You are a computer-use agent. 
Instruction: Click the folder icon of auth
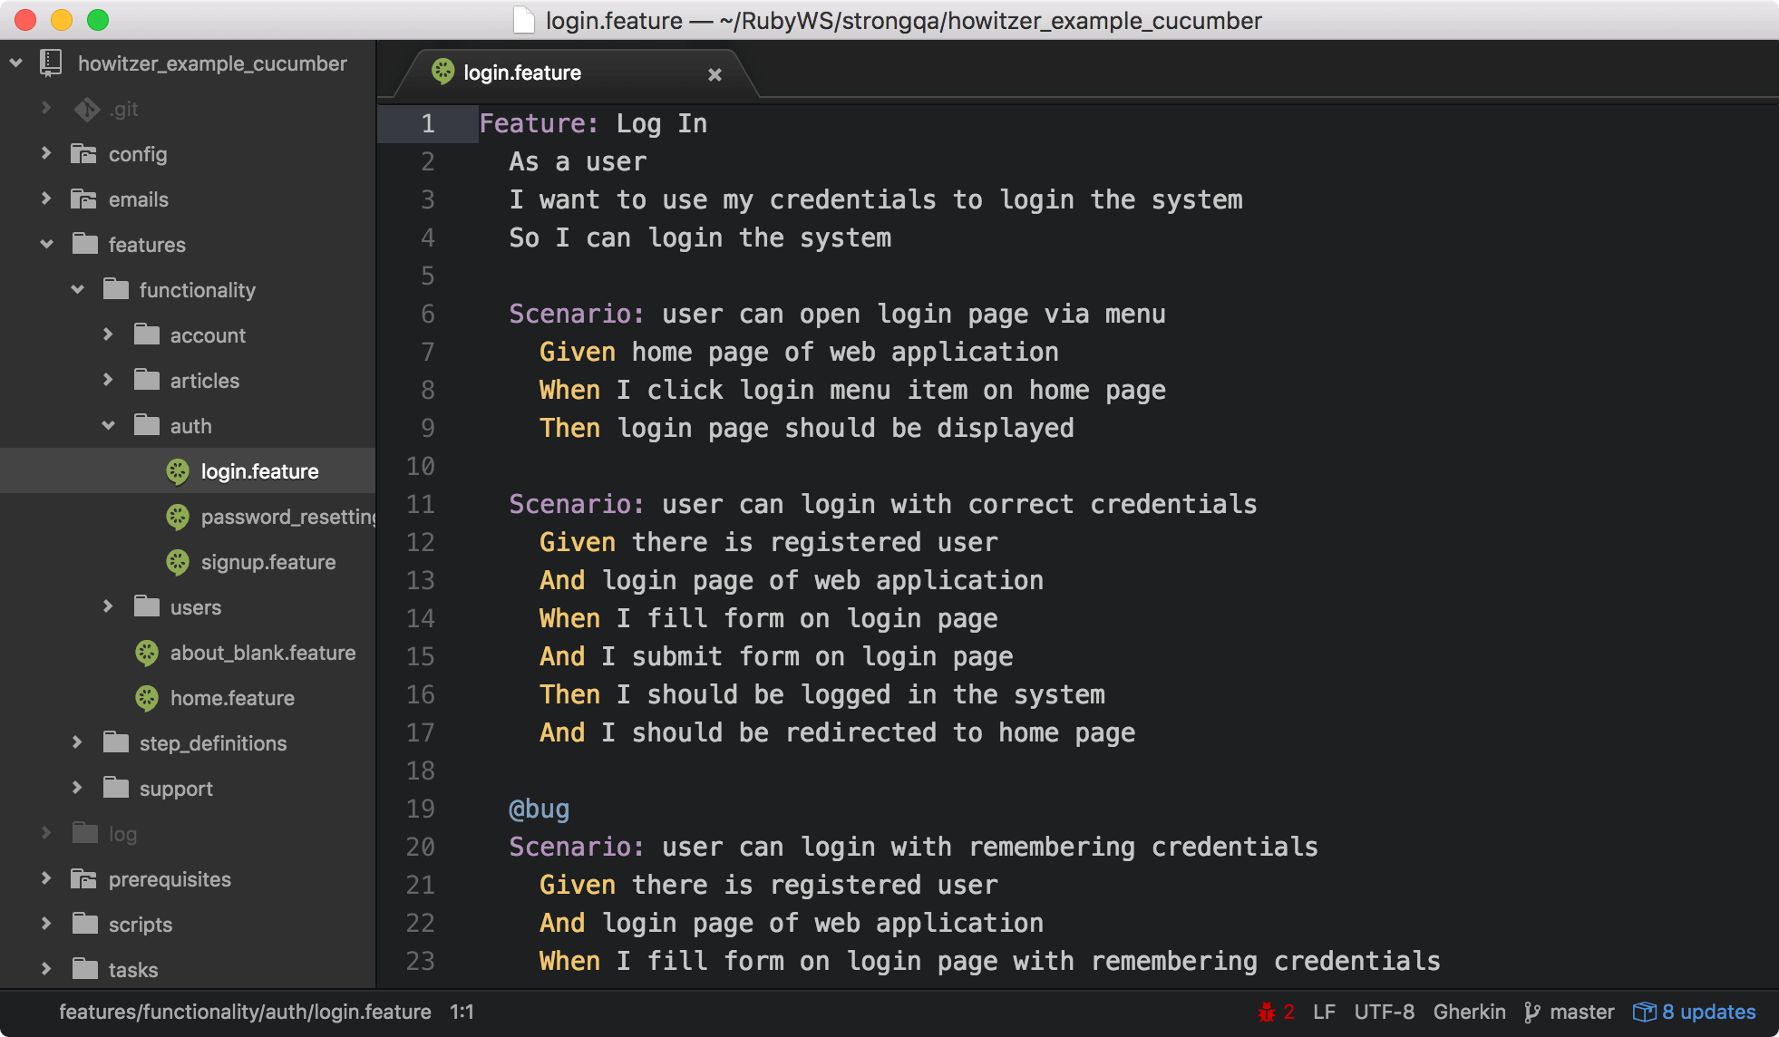146,426
